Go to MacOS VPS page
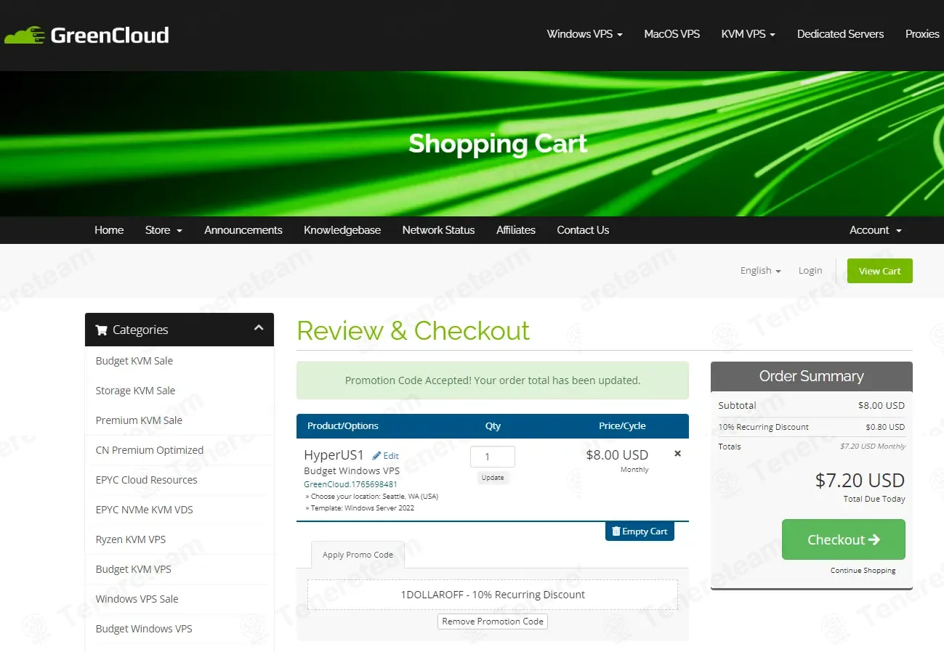The image size is (944, 652). (671, 34)
